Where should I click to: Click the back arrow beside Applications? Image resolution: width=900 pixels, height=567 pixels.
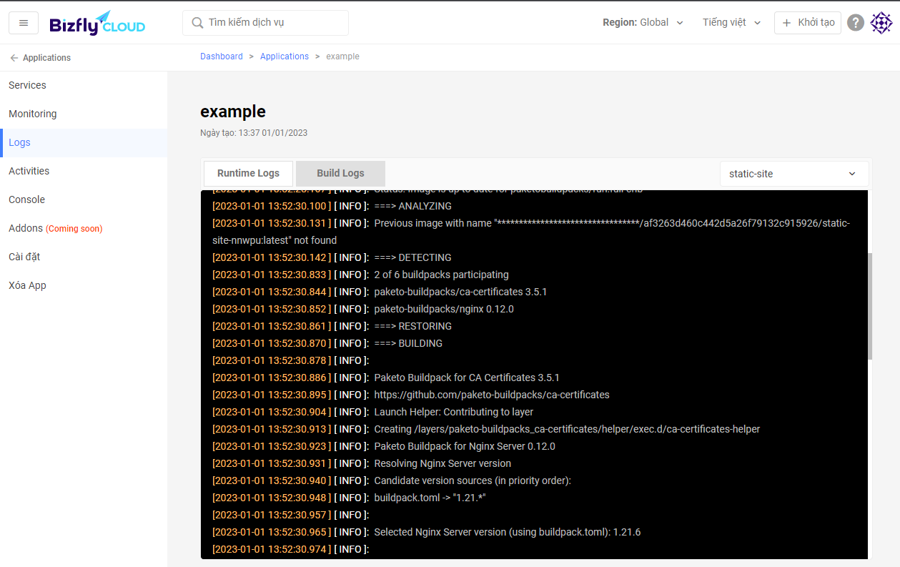coord(14,58)
